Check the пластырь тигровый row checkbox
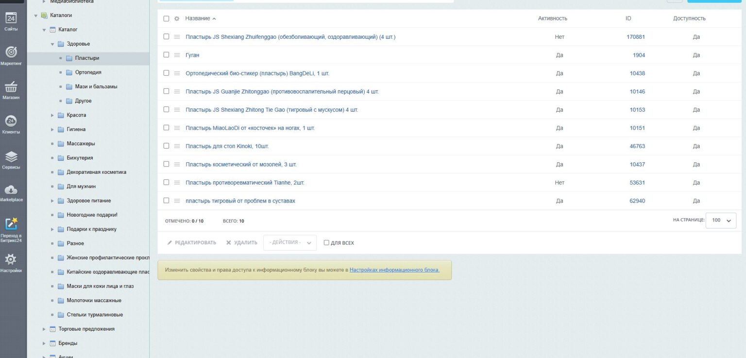746x358 pixels. tap(166, 201)
